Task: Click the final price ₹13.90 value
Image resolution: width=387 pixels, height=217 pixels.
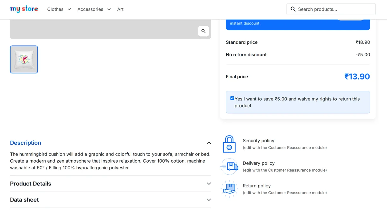Action: (357, 76)
